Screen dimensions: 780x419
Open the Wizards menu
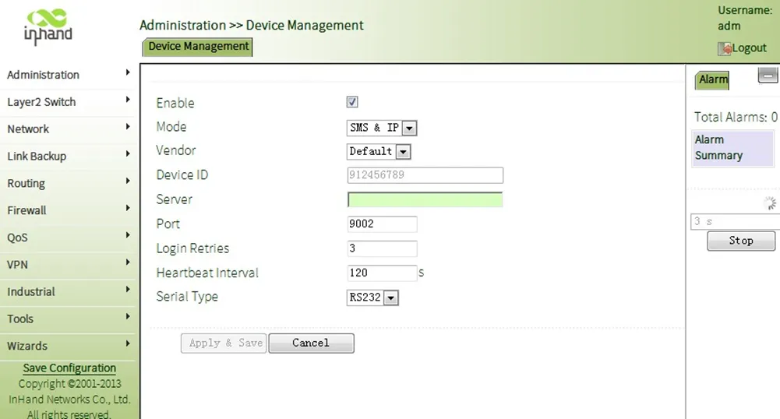pos(68,346)
